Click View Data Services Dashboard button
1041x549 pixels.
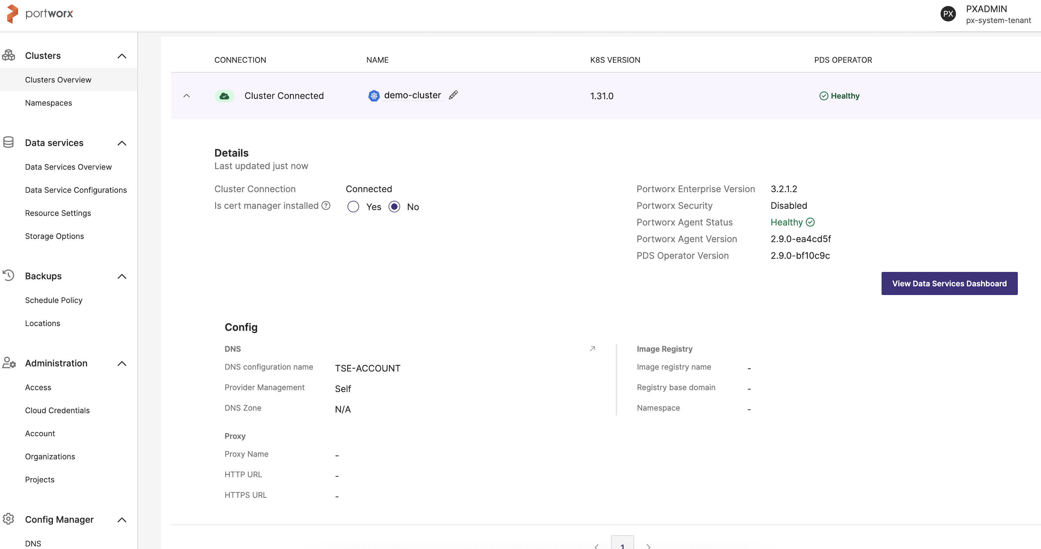click(949, 284)
